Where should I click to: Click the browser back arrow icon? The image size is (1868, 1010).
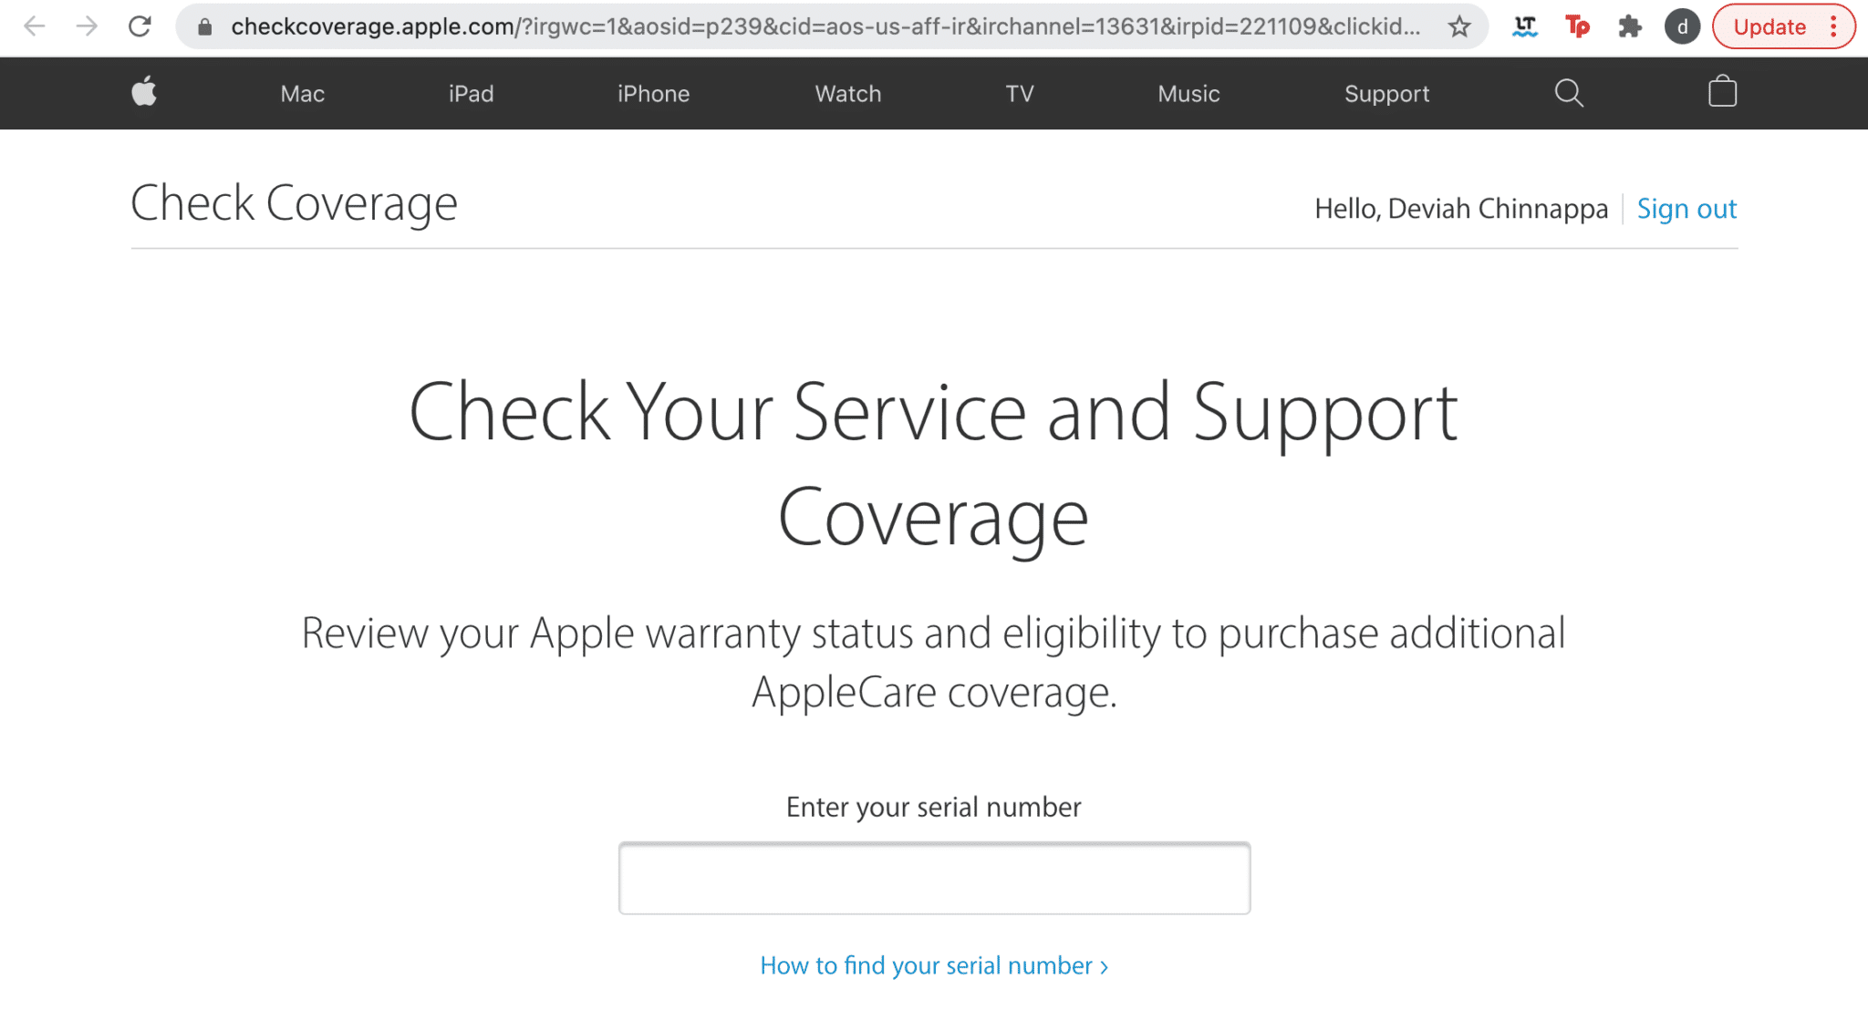[x=34, y=27]
